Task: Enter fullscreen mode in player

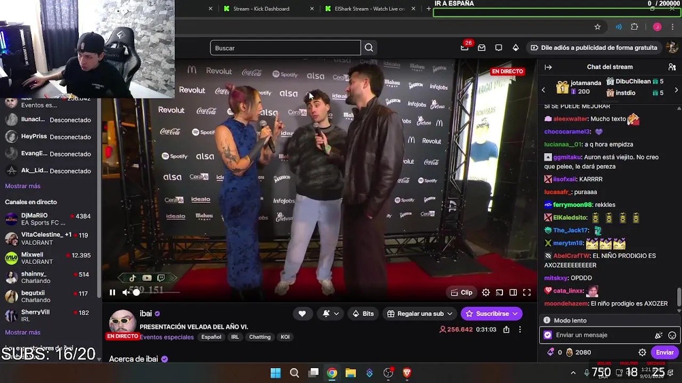Action: point(527,292)
